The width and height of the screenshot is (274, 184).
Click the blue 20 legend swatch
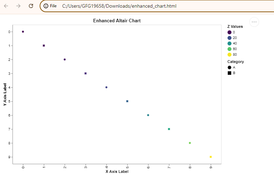click(229, 38)
